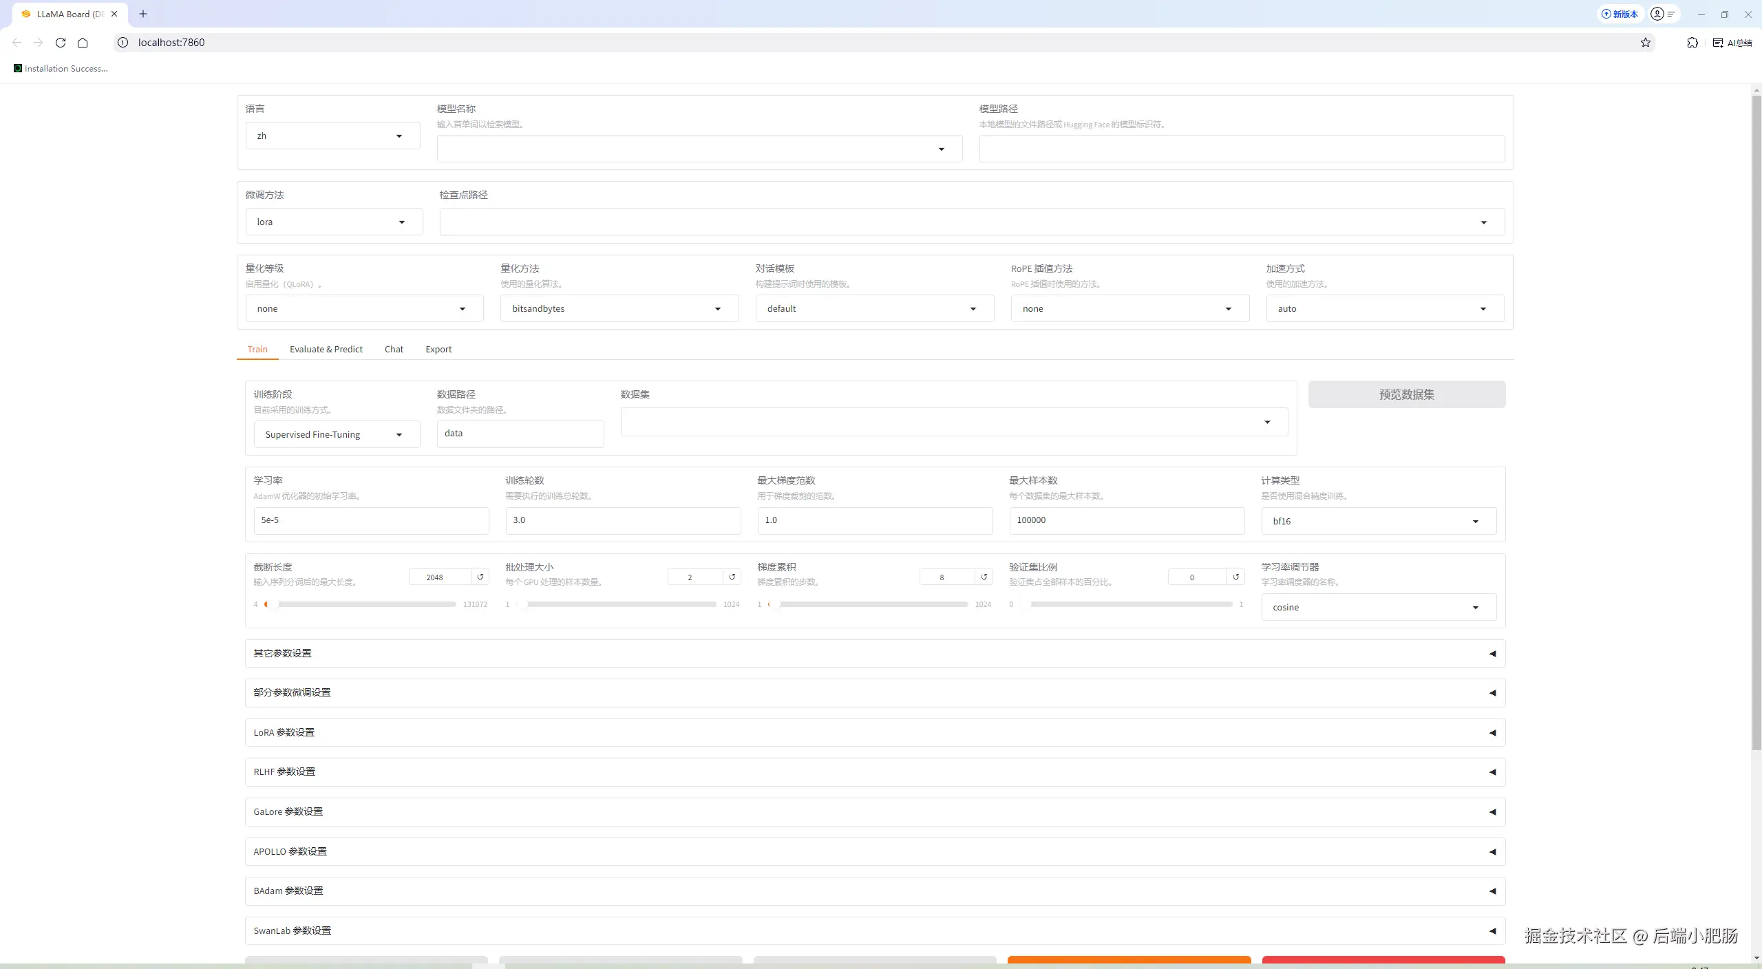Open the user profile icon in the browser

coord(1658,14)
